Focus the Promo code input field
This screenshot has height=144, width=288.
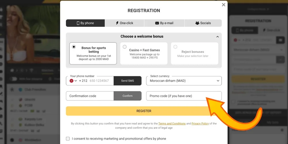click(x=184, y=96)
